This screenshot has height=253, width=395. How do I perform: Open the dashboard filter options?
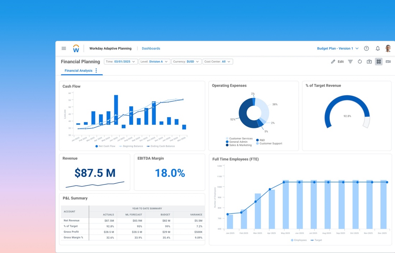pyautogui.click(x=350, y=61)
